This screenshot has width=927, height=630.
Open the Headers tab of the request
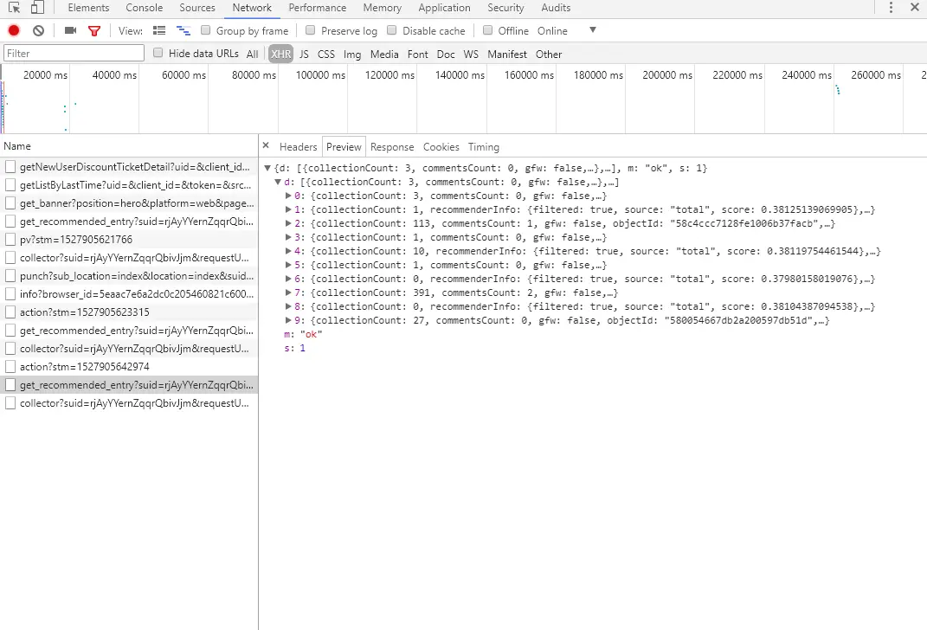(298, 147)
